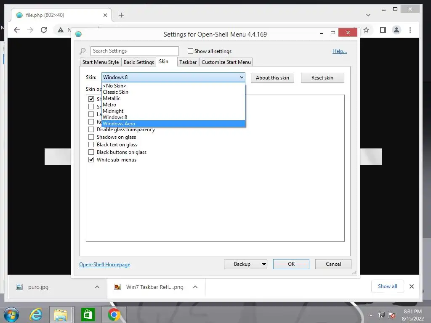Open Chrome three-dot menu
The image size is (431, 323).
coord(410,30)
